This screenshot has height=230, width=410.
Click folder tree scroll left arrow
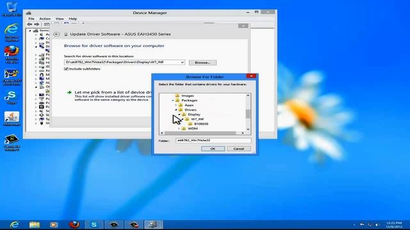click(x=162, y=133)
